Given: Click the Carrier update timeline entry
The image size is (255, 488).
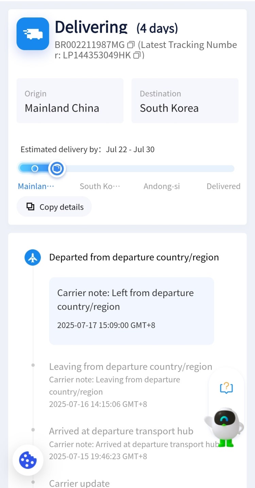Looking at the screenshot, I should [79, 483].
